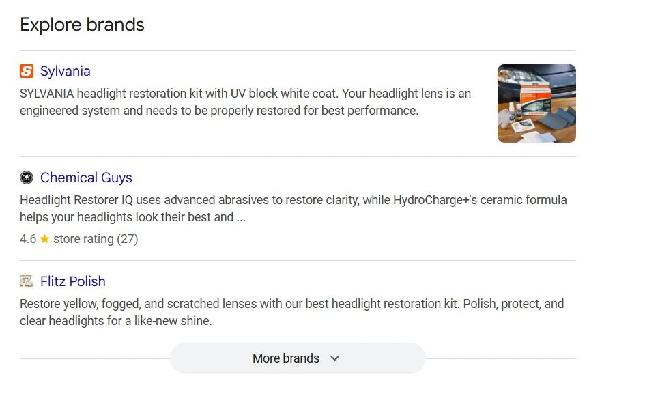Screen dimensions: 645x394
Task: Open the Sylvania brand link
Action: [x=65, y=71]
